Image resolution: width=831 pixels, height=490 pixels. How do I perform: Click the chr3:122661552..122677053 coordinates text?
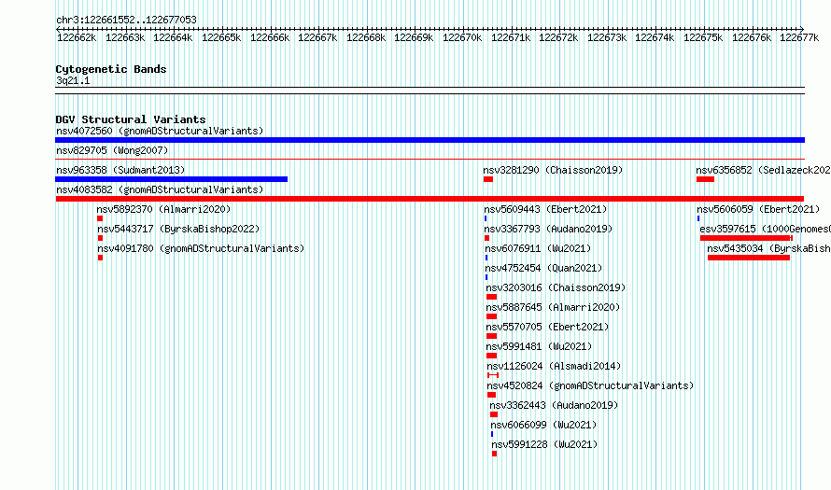point(126,20)
